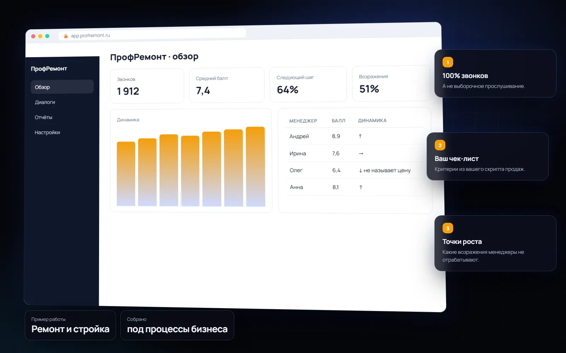This screenshot has height=353, width=566.
Task: Click the up arrow in Андрей's row
Action: click(x=360, y=136)
